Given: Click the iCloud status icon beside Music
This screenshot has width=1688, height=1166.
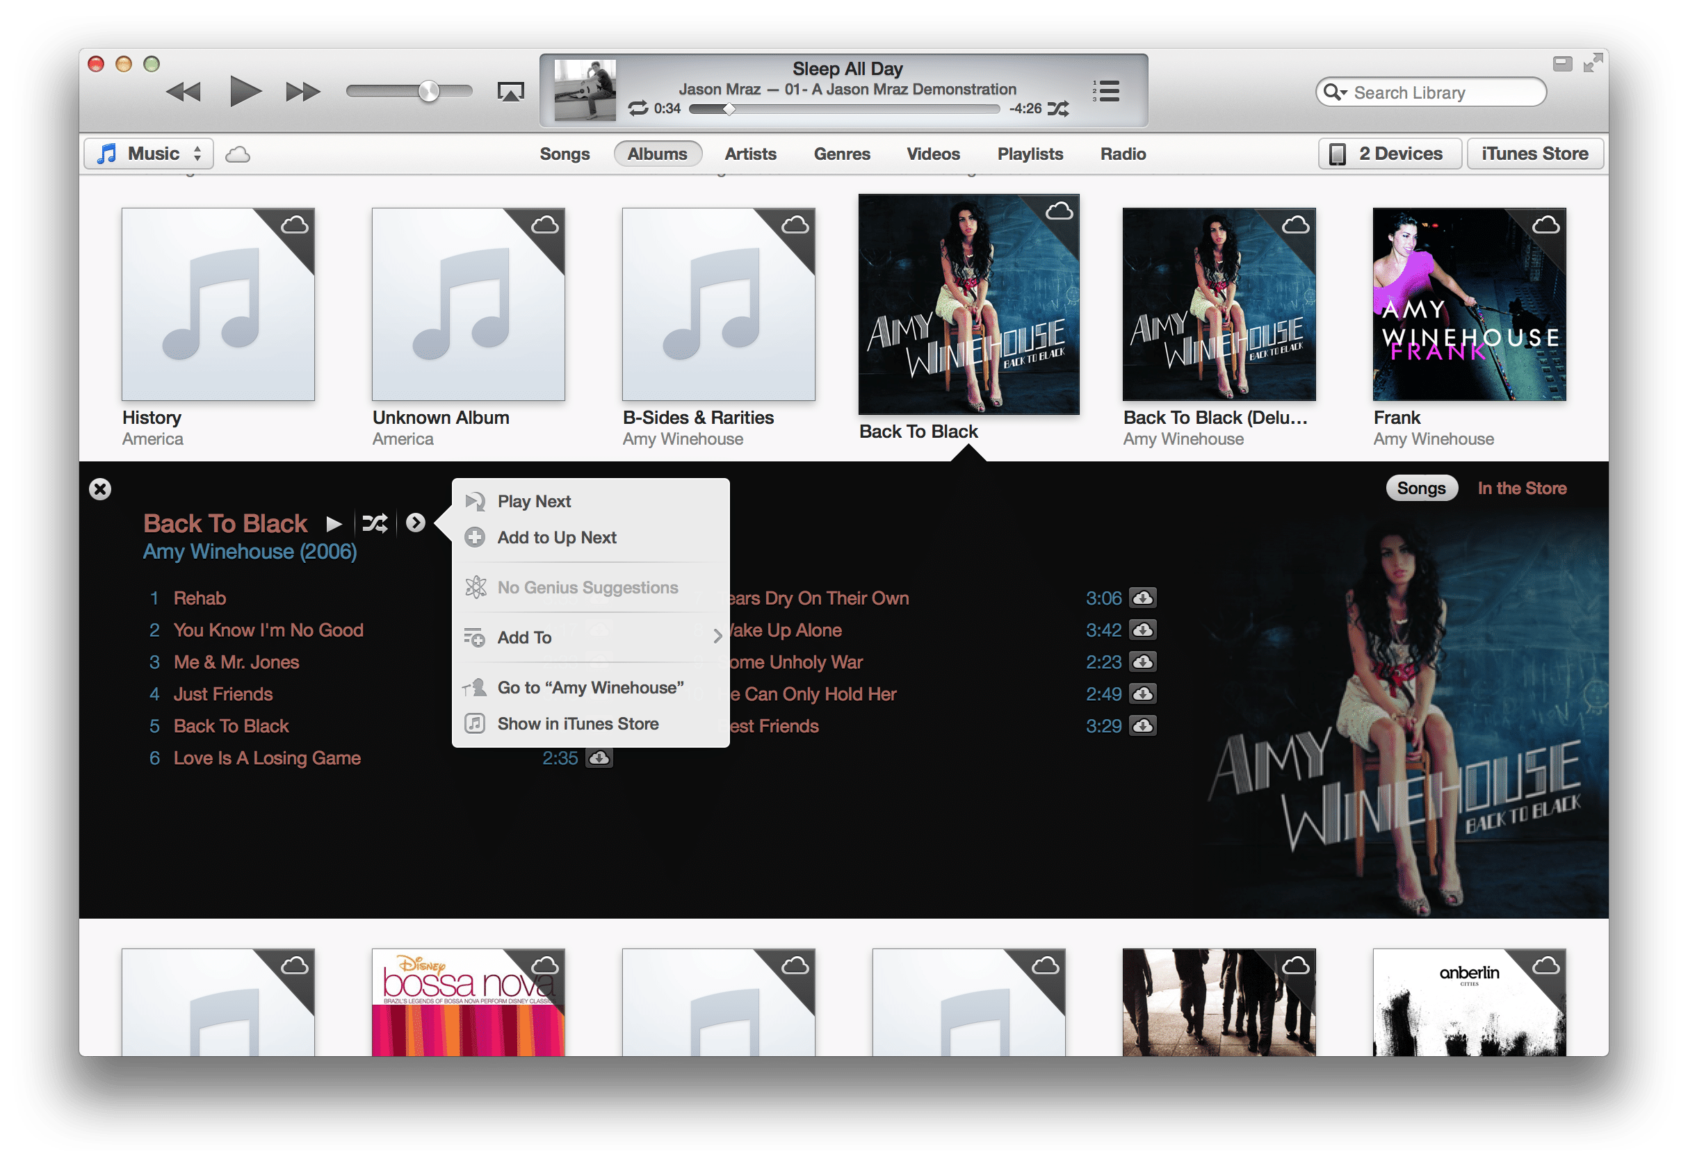Looking at the screenshot, I should click(x=238, y=154).
